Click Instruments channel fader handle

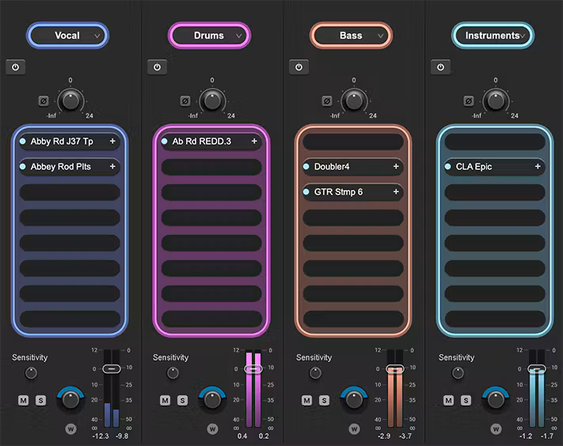537,369
